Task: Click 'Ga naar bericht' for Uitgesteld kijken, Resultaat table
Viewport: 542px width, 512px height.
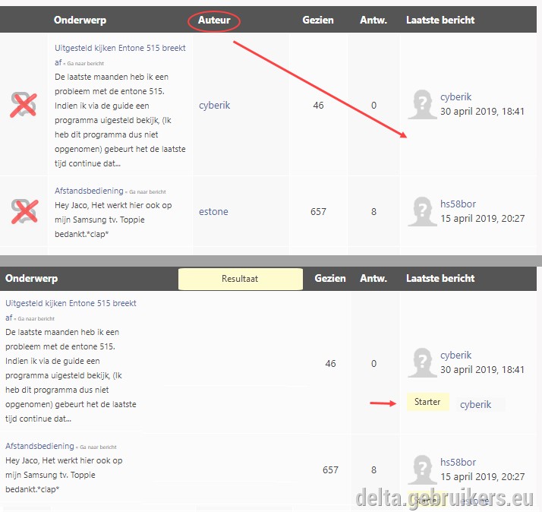Action: pyautogui.click(x=36, y=318)
